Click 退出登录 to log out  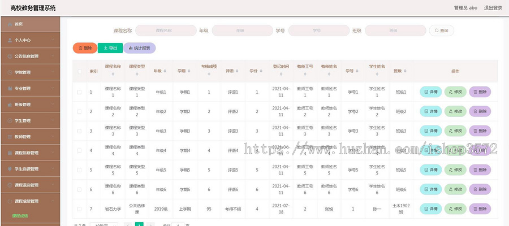click(493, 8)
